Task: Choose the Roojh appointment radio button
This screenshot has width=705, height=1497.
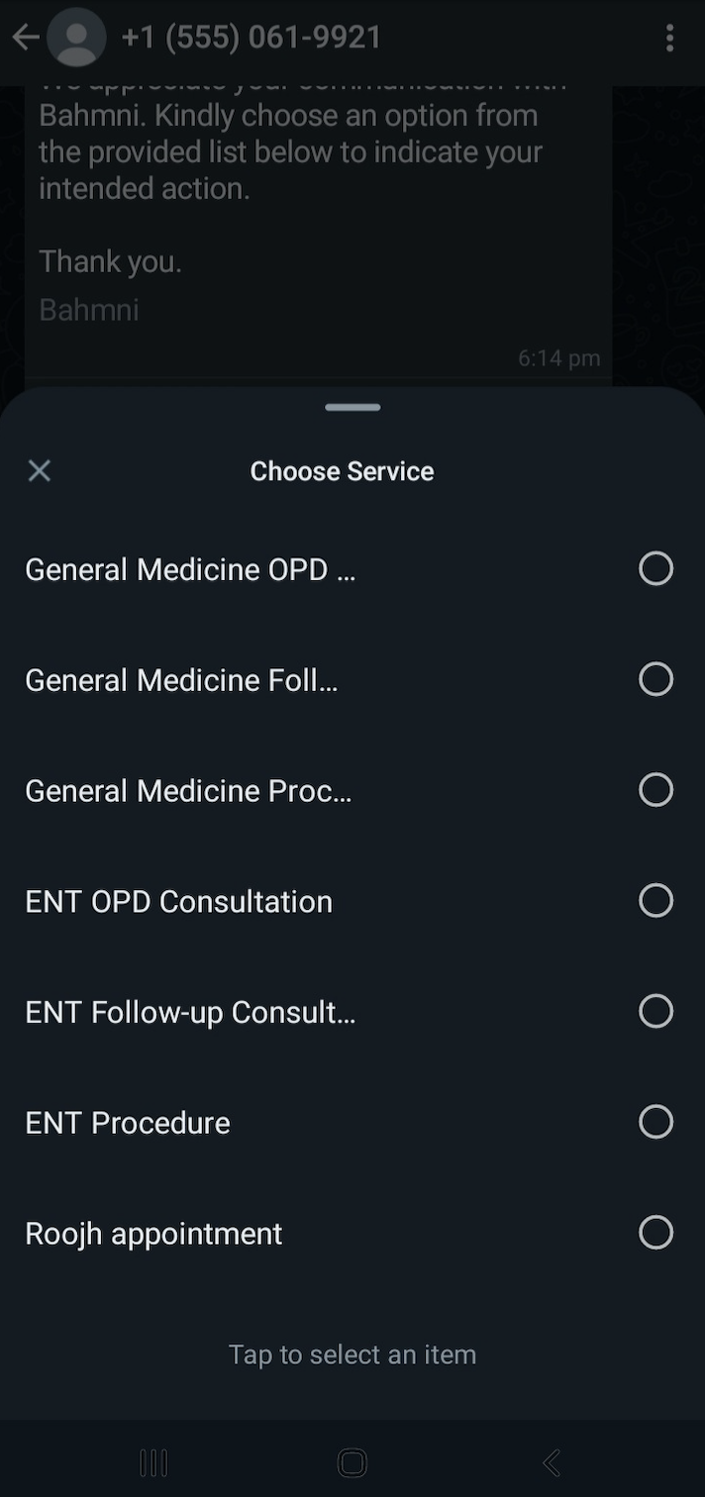Action: pyautogui.click(x=655, y=1233)
